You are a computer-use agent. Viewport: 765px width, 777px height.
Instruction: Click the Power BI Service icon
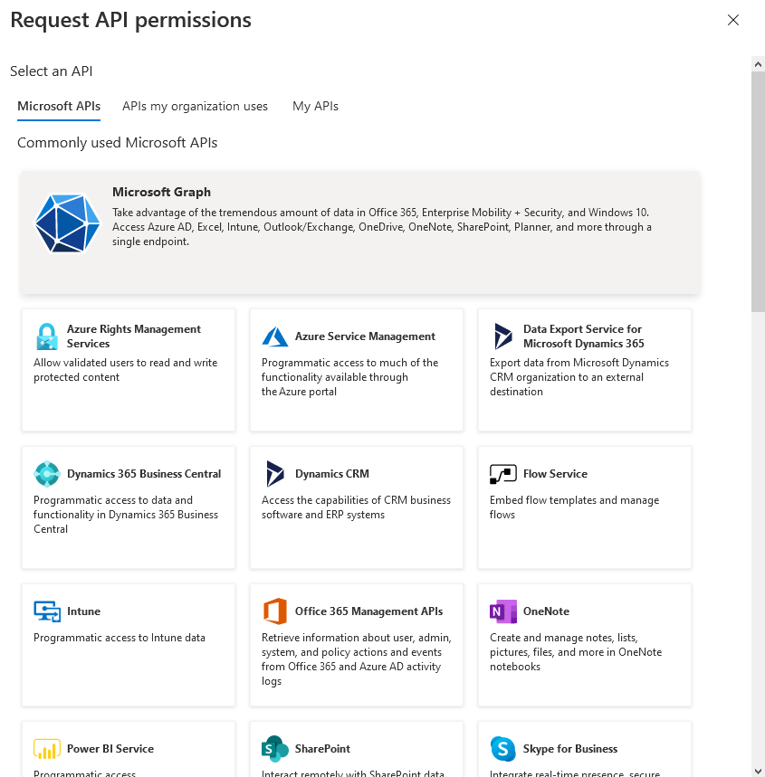click(x=47, y=749)
